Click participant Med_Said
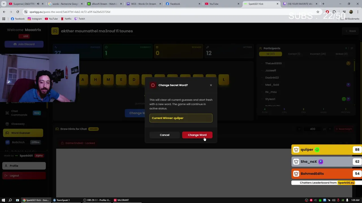The width and height of the screenshot is (362, 203). tap(272, 85)
